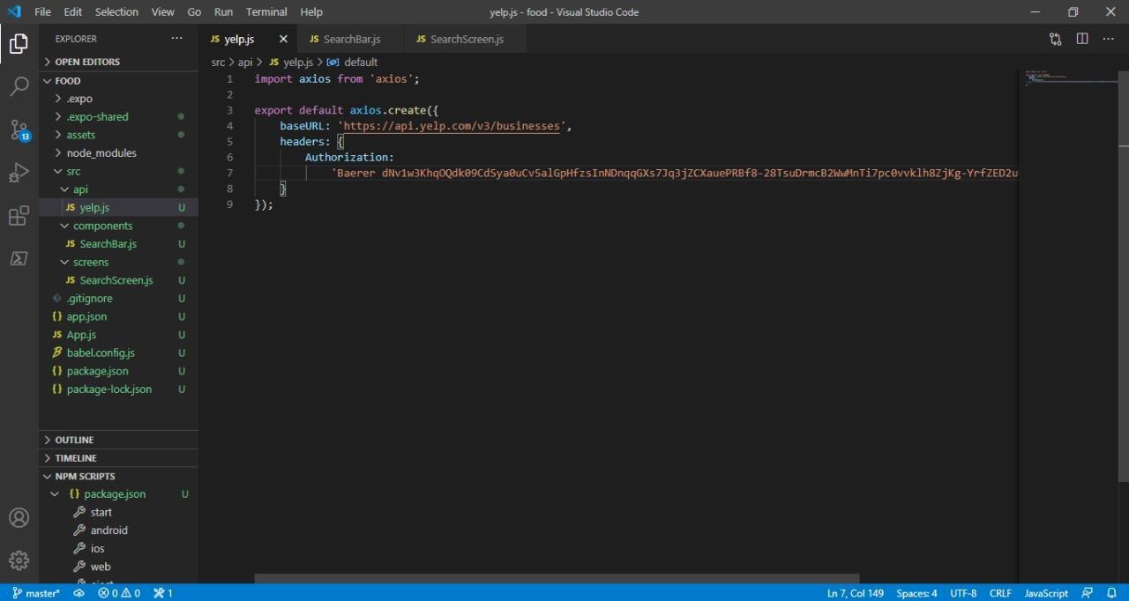Open the Edit menu
The image size is (1129, 601).
pyautogui.click(x=72, y=12)
